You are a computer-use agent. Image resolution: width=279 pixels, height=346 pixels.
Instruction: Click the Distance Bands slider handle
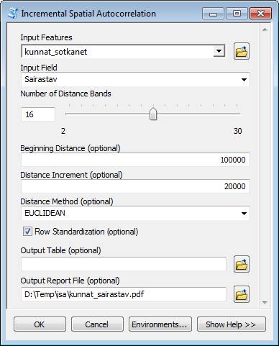pyautogui.click(x=153, y=114)
